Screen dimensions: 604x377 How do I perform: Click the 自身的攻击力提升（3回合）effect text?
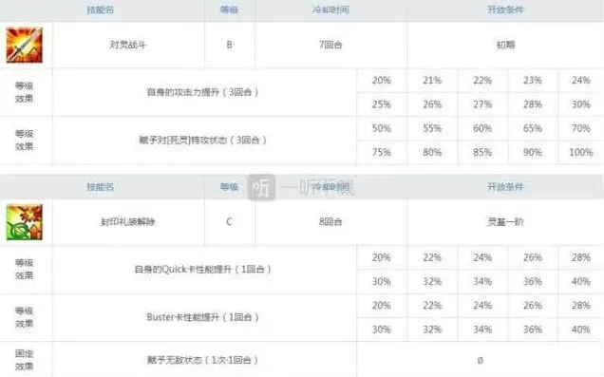(x=202, y=92)
